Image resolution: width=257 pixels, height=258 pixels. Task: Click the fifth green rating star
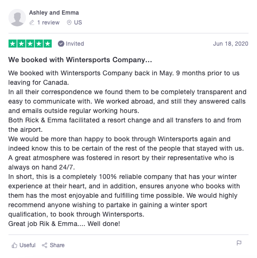(48, 44)
